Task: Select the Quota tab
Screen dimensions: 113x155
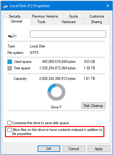Action: click(x=73, y=16)
